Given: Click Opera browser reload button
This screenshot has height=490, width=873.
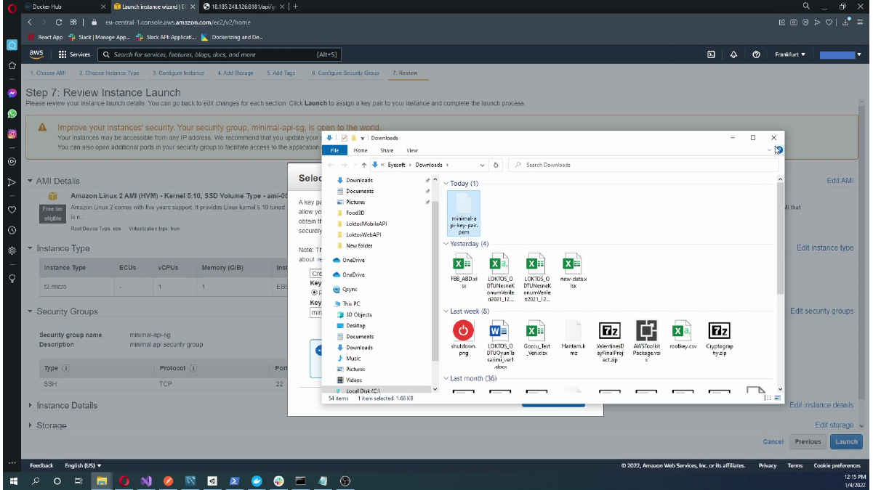Looking at the screenshot, I should click(59, 23).
